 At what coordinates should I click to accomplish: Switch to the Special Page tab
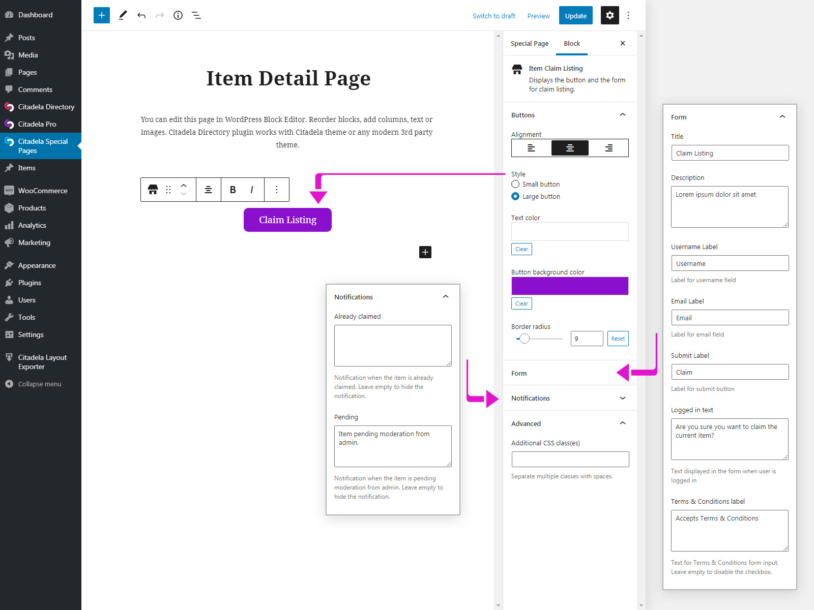529,43
